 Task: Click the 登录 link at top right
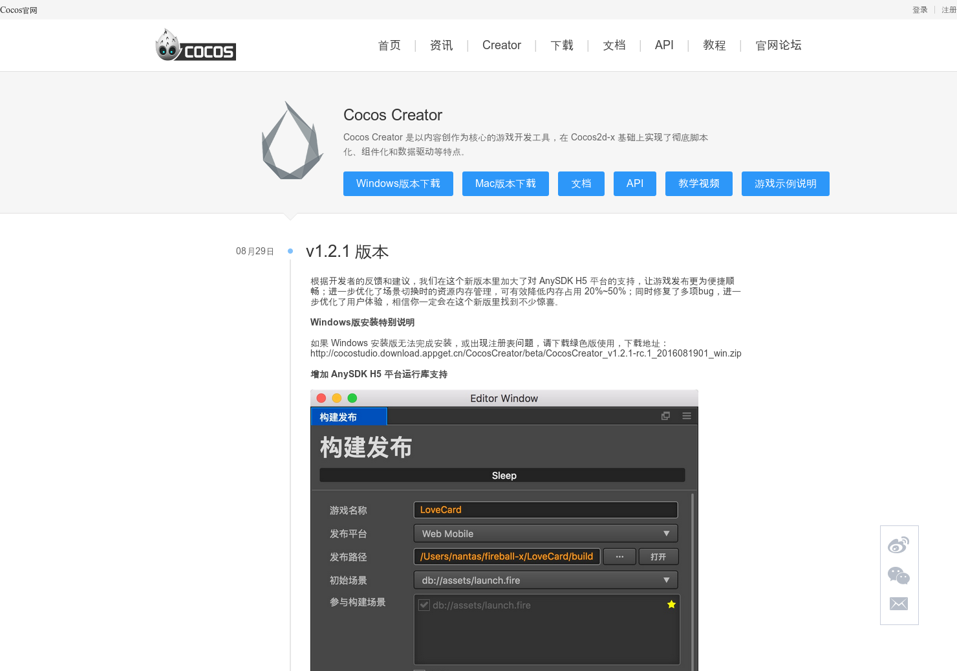pyautogui.click(x=920, y=10)
